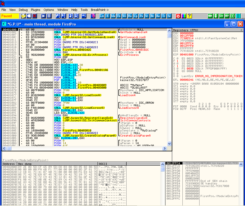
Task: Open the Window menu
Action: 63,10
